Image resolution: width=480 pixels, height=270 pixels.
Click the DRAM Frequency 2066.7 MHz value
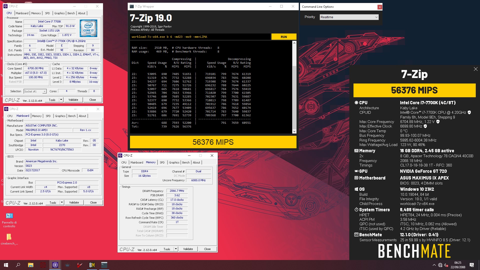177,191
